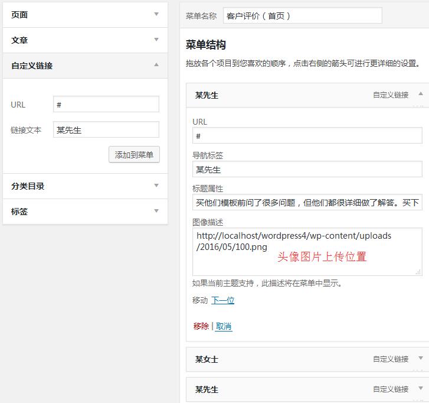Click the 标题属性 input field
This screenshot has height=403, width=429.
click(307, 203)
